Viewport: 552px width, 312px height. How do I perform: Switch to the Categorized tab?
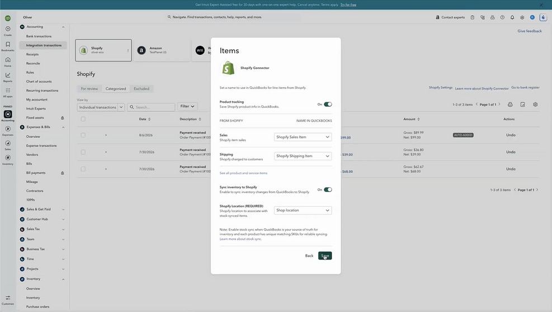[x=115, y=89]
